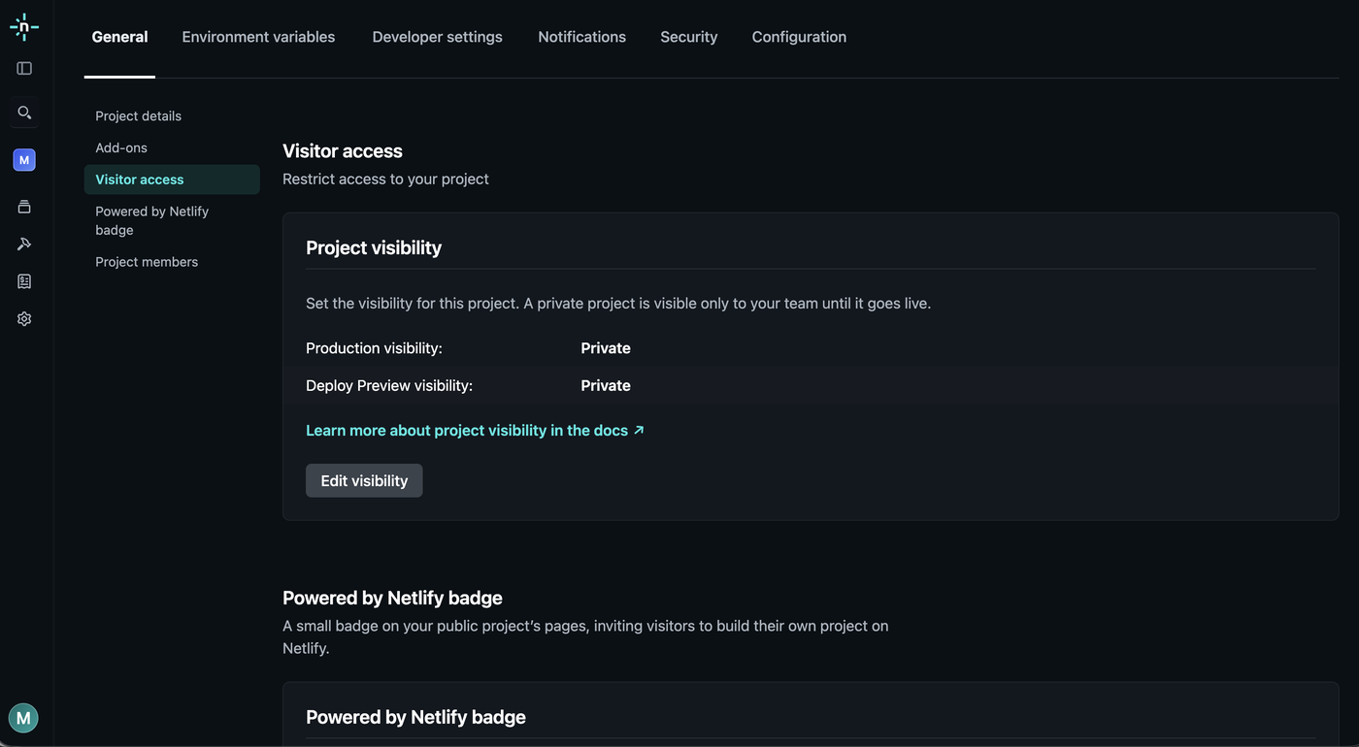Click the Visitor access section heading
Viewport: 1359px width, 747px height.
pos(343,151)
